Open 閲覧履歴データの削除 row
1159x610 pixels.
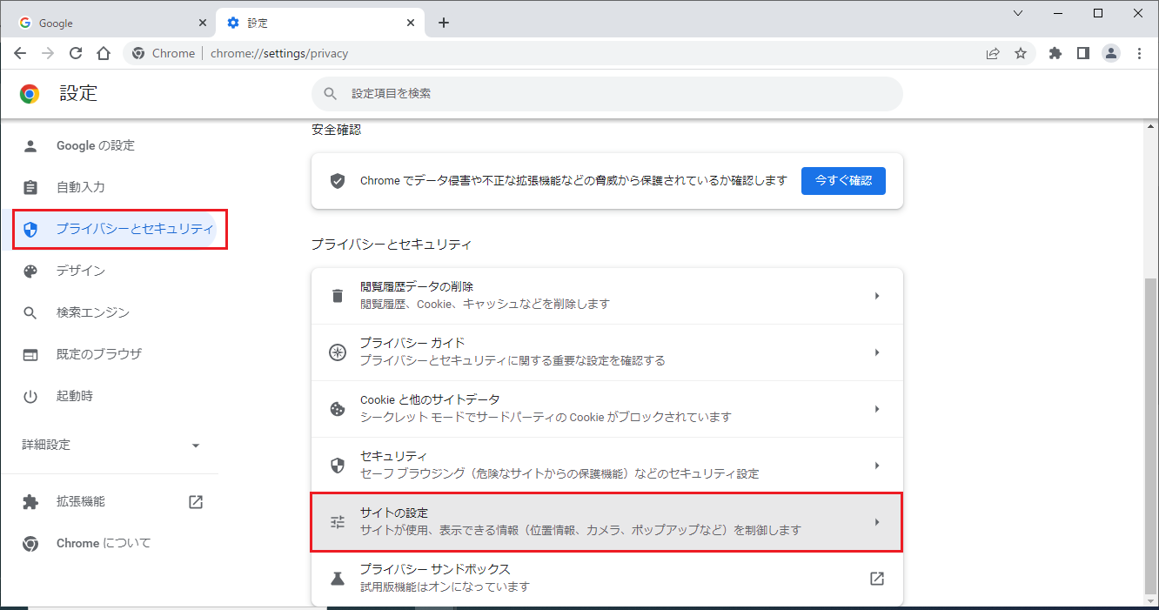click(606, 296)
